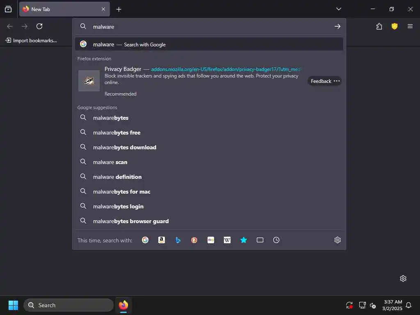Image resolution: width=420 pixels, height=315 pixels.
Task: Search bookmarks with star icon
Action: pyautogui.click(x=244, y=240)
